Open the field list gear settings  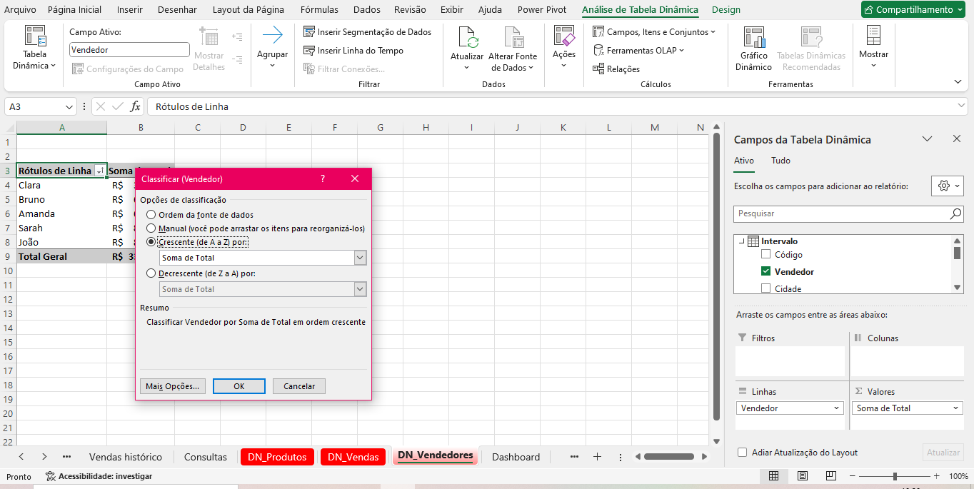948,186
